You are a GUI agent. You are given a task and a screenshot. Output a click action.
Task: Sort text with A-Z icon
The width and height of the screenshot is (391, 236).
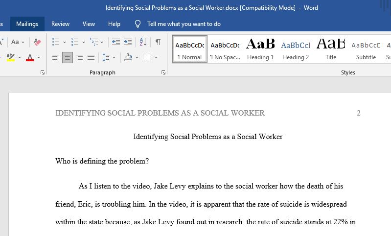(143, 42)
